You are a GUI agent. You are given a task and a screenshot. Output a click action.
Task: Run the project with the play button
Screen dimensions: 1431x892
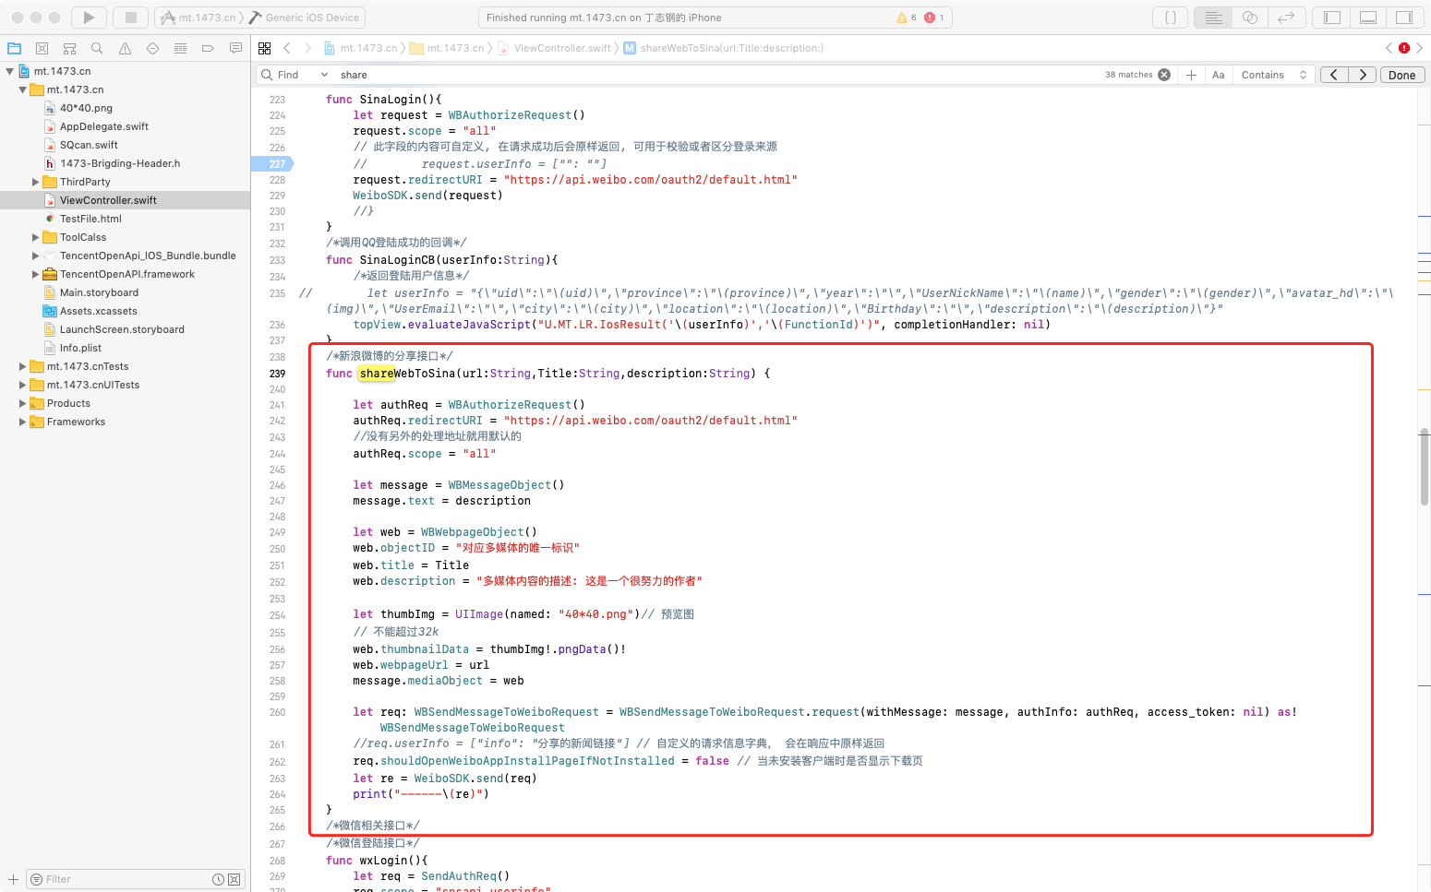89,18
